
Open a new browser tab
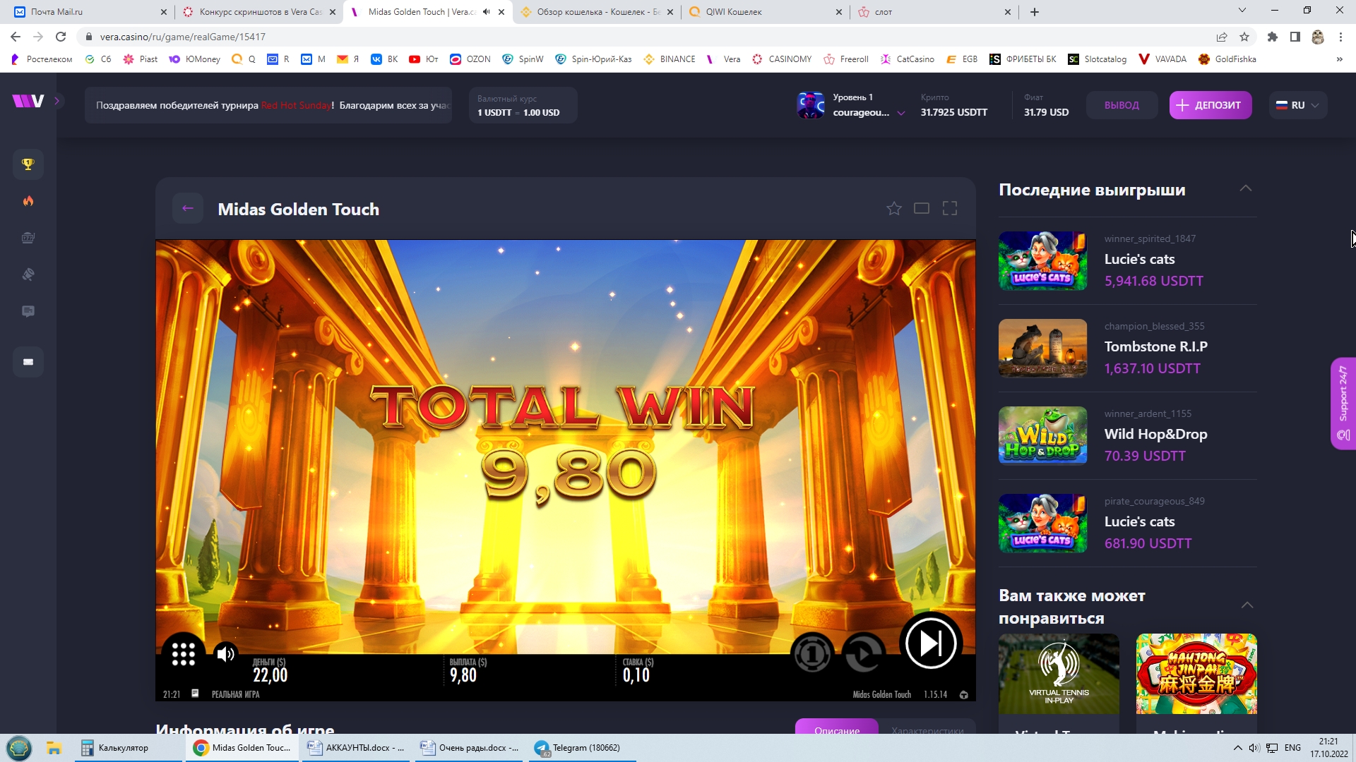(1035, 12)
